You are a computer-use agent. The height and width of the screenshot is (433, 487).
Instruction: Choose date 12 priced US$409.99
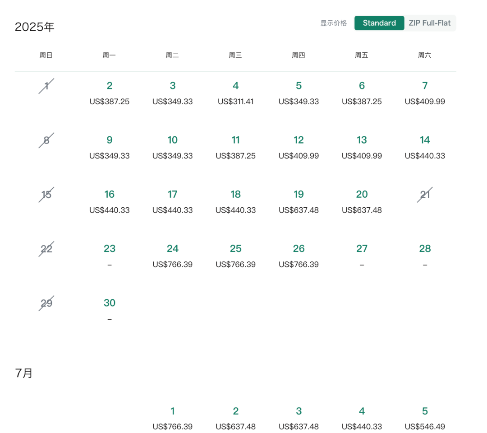coord(299,147)
